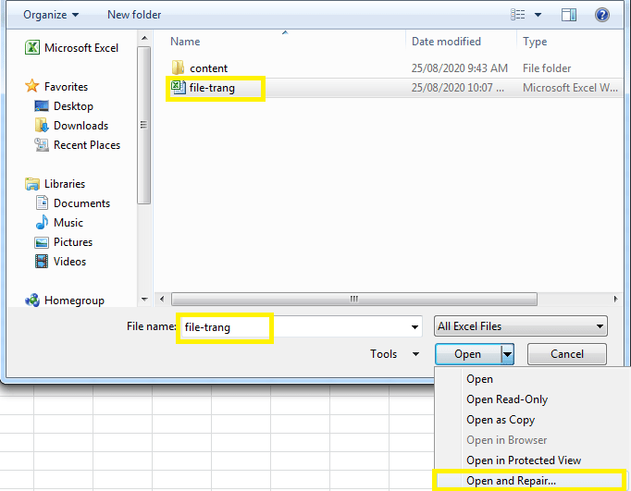Screen dimensions: 631x491
Task: Click the change view icon
Action: tap(518, 15)
